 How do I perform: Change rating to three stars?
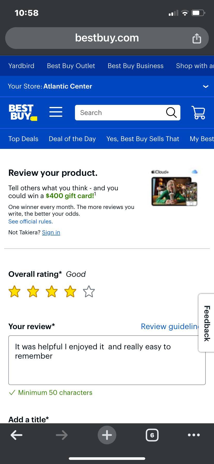coord(51,291)
